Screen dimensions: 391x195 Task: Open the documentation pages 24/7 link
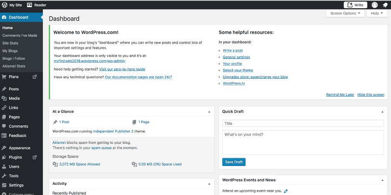click(138, 77)
